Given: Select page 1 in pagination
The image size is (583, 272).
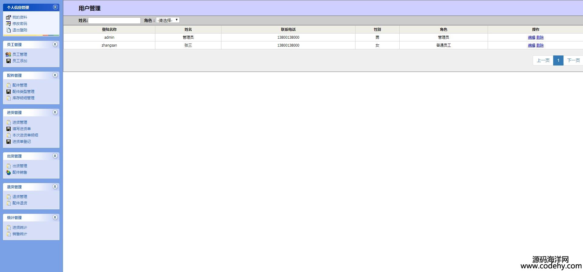Looking at the screenshot, I should click(x=558, y=60).
